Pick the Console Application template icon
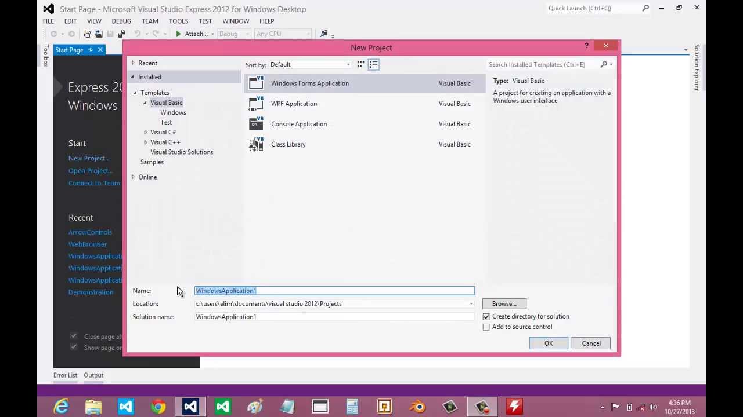This screenshot has height=417, width=743. (x=256, y=124)
